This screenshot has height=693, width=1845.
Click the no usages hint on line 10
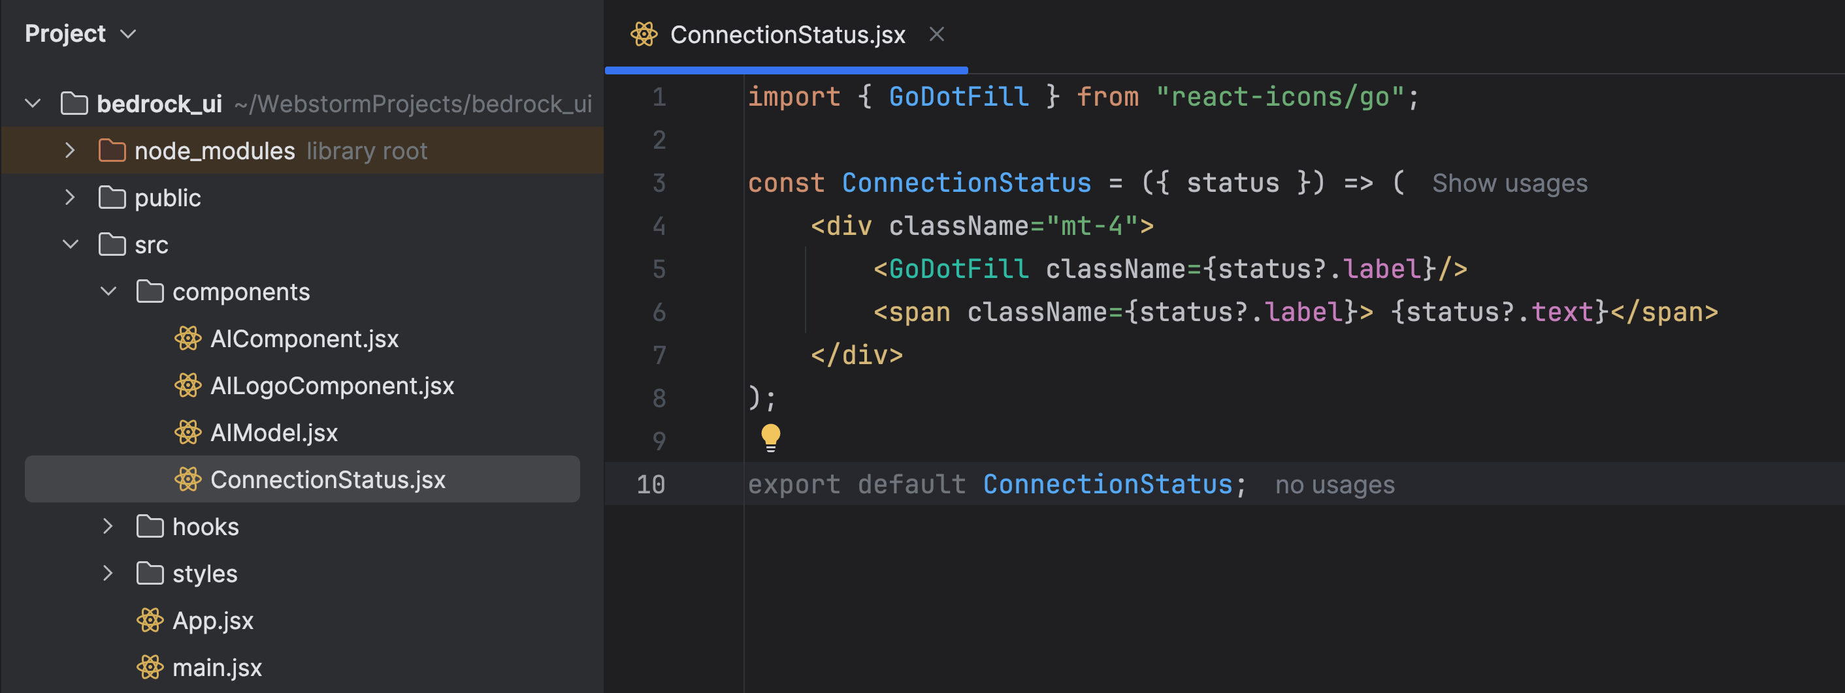click(1334, 485)
